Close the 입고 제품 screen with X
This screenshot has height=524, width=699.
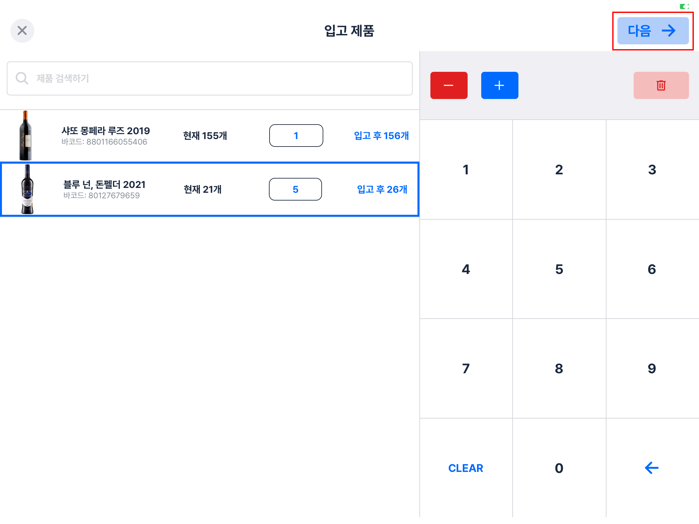pyautogui.click(x=22, y=31)
